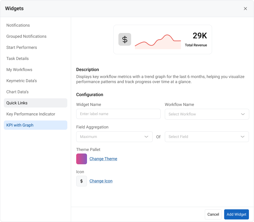
Task: Choose Keymetric Data's widget
Action: (22, 81)
